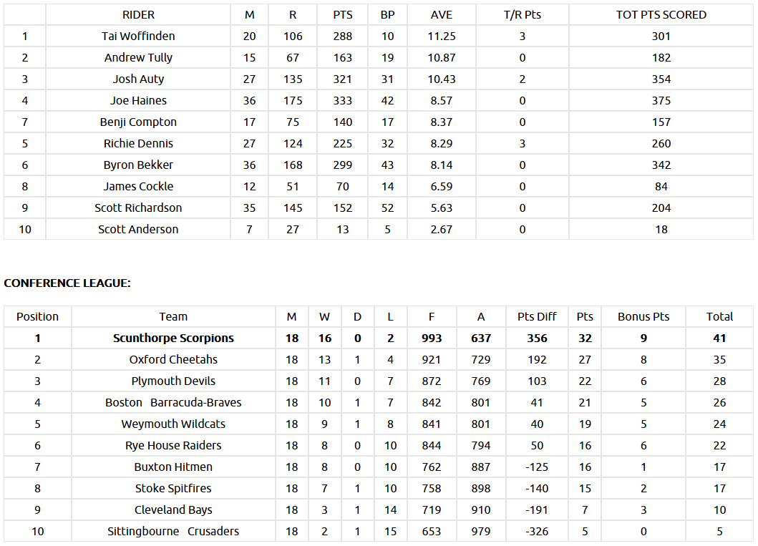Click the Weymouth Wildcats team cell
The width and height of the screenshot is (758, 546).
173,424
